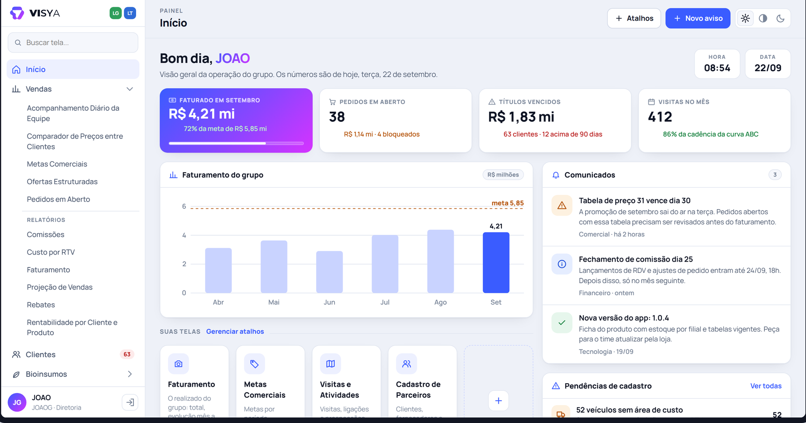
Task: Collapse the Vendas menu chevron
Action: [130, 89]
